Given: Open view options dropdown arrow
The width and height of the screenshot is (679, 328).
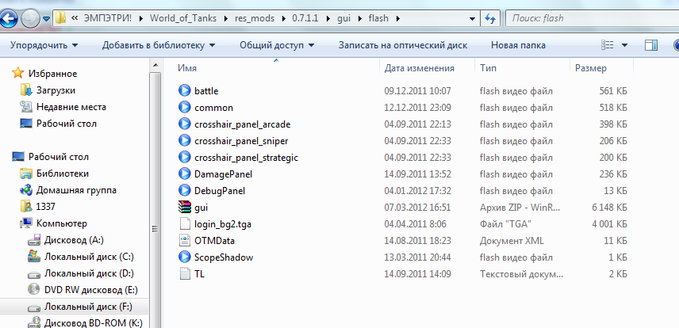Looking at the screenshot, I should click(x=624, y=45).
